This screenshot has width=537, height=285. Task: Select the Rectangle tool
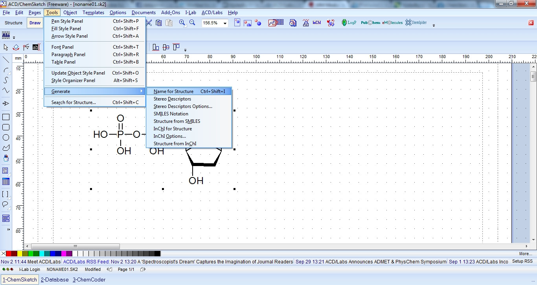point(6,117)
